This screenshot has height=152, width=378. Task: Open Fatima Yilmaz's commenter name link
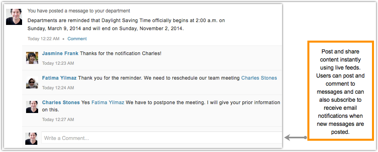(59, 78)
